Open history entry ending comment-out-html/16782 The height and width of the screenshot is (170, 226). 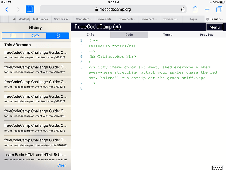[35, 142]
